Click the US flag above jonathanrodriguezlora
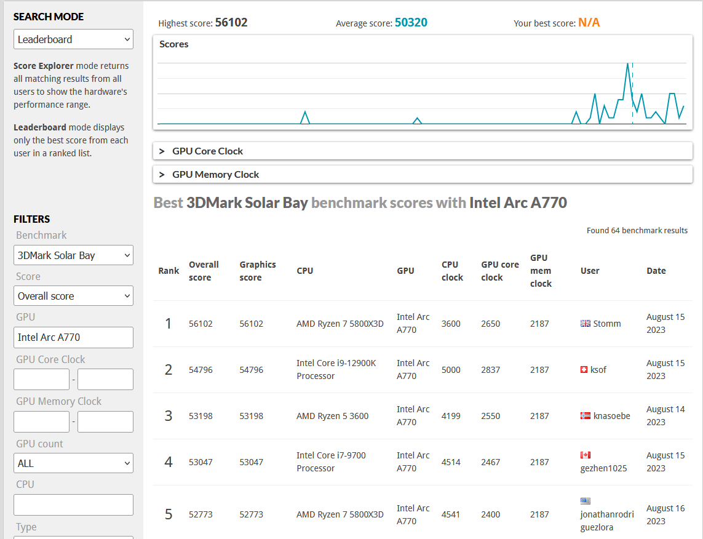 click(585, 501)
